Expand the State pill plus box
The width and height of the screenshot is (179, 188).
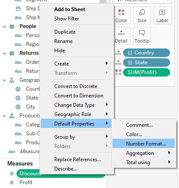pyautogui.click(x=130, y=63)
